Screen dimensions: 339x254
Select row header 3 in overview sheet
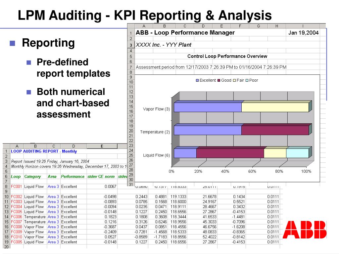coord(131,45)
